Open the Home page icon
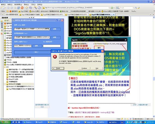This screenshot has width=155, height=124. coord(27,8)
